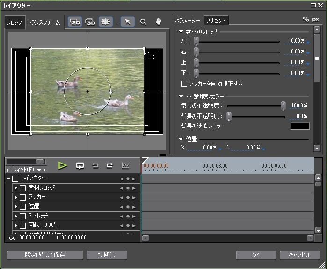The image size is (327, 269).
Task: Click the 回転 0.00° value
Action: click(x=50, y=225)
